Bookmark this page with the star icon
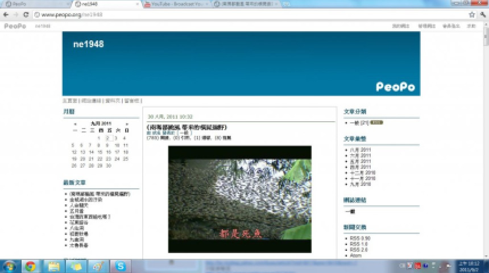The image size is (489, 273). 471,14
